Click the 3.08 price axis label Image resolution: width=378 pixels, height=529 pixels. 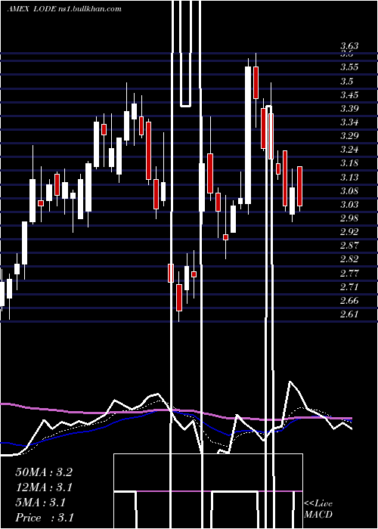[x=349, y=191]
